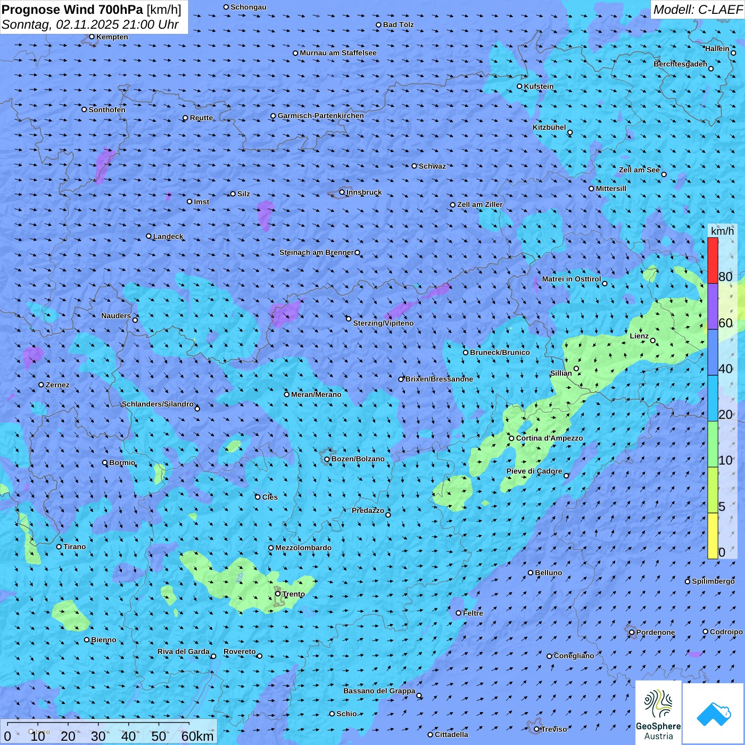
Task: Click the Schwaz label
Action: pyautogui.click(x=432, y=166)
